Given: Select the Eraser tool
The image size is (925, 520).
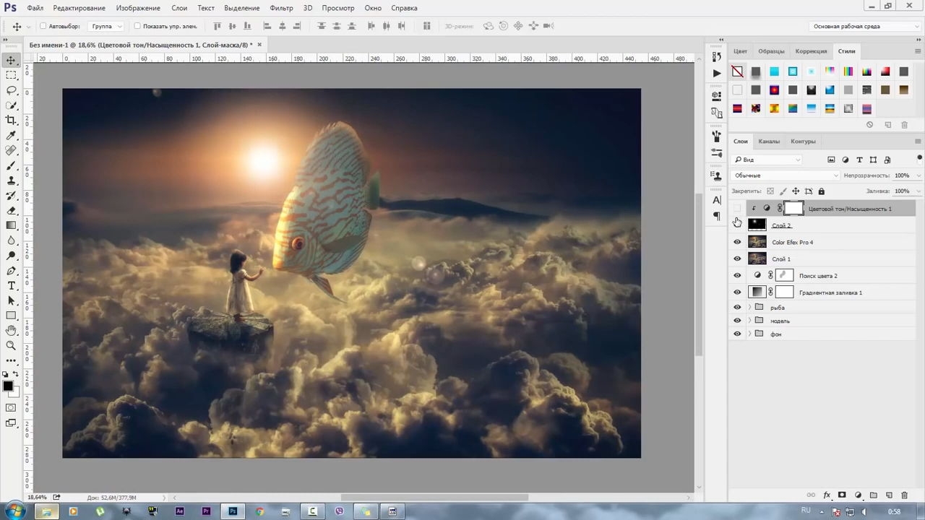Looking at the screenshot, I should click(11, 210).
